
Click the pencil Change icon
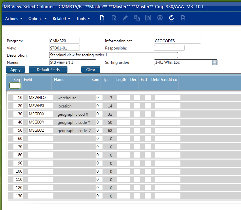pyautogui.click(x=125, y=18)
